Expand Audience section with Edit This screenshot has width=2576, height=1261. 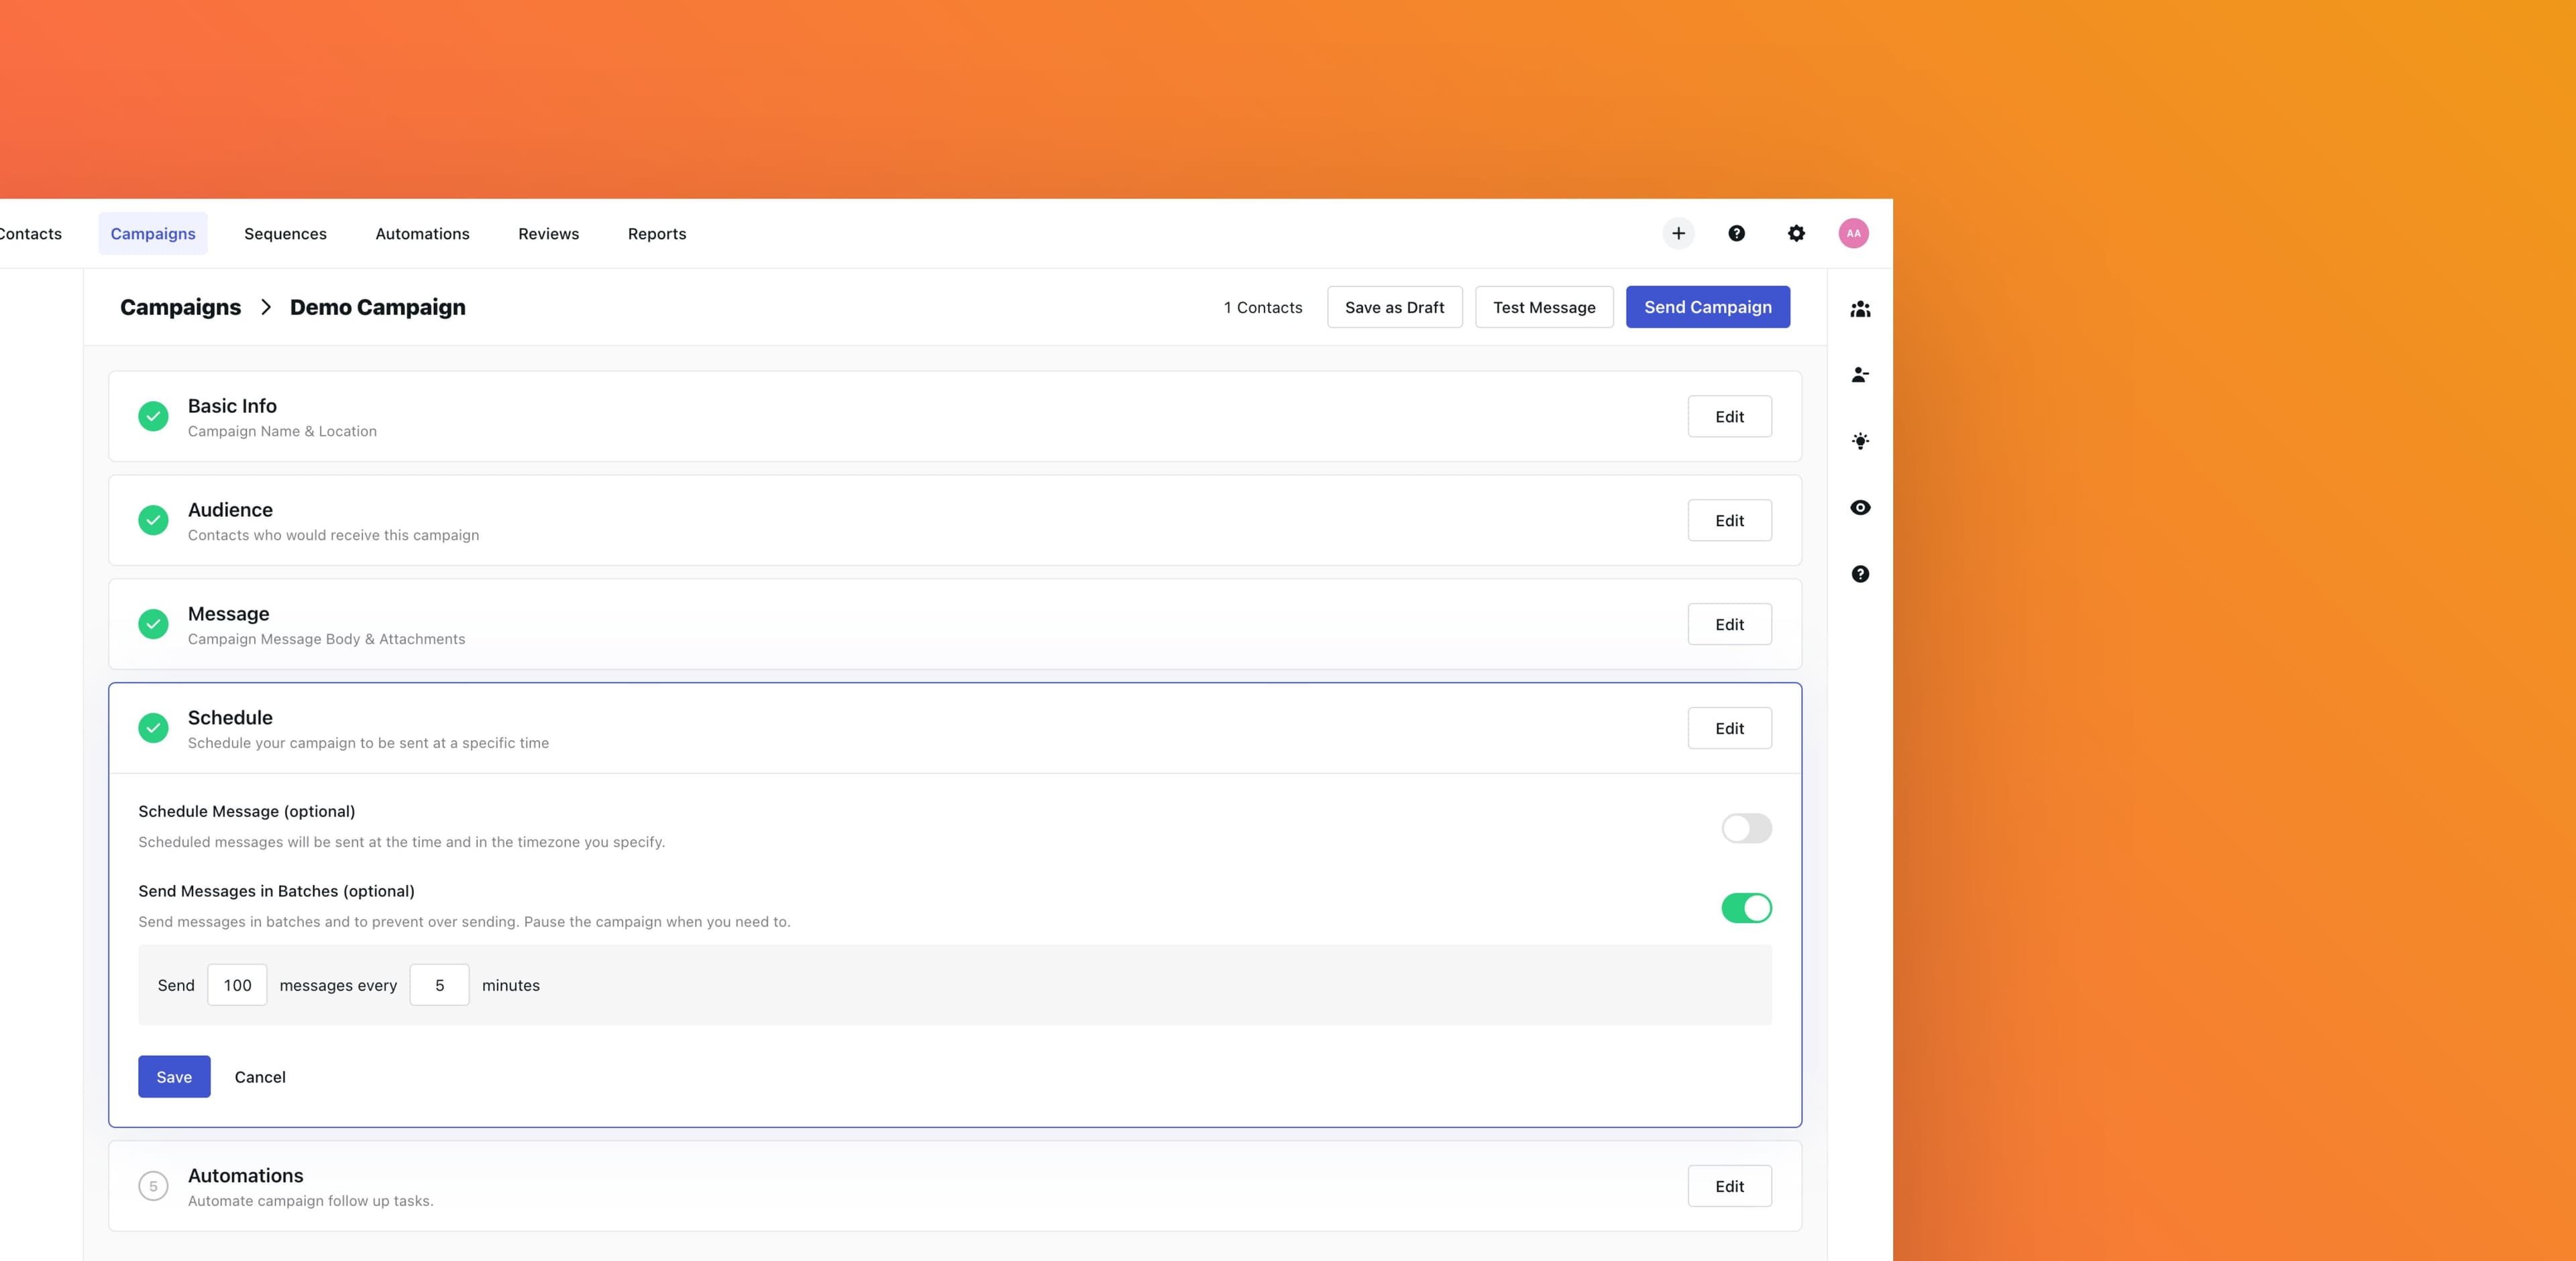[x=1729, y=521]
